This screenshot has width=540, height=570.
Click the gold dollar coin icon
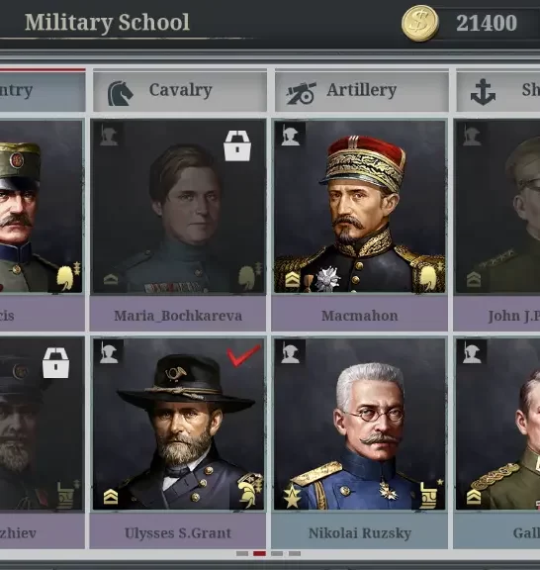(x=420, y=24)
